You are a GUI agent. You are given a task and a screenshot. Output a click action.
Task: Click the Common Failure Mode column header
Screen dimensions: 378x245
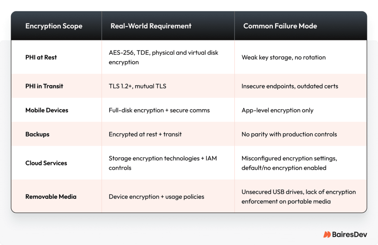[x=279, y=26]
